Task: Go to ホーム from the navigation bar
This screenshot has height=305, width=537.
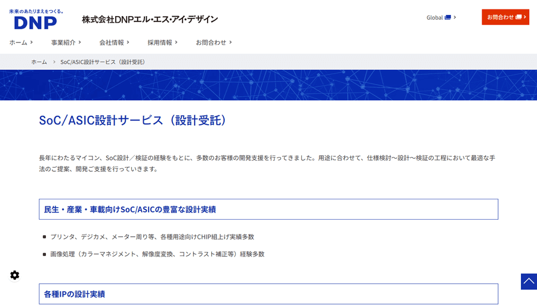Action: (18, 42)
